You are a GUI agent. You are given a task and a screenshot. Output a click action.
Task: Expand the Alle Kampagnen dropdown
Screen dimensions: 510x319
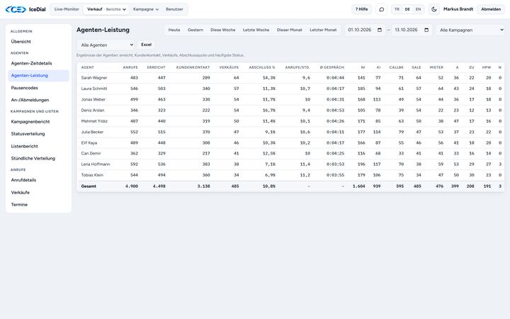coord(470,30)
